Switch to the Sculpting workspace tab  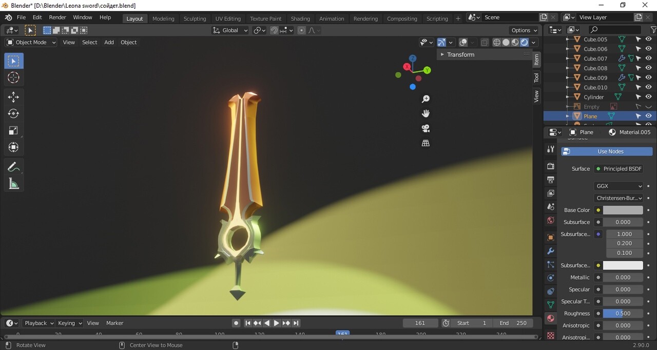click(x=195, y=18)
